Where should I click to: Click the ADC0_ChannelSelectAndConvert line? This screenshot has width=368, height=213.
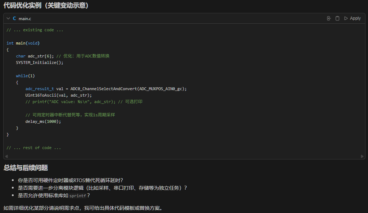[x=106, y=89]
